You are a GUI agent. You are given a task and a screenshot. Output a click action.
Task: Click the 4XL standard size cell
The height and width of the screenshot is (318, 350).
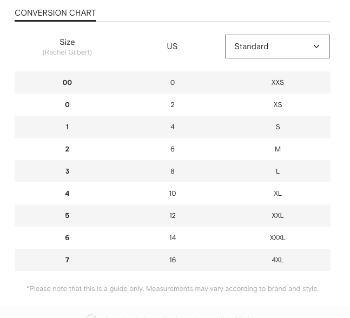[x=278, y=260]
